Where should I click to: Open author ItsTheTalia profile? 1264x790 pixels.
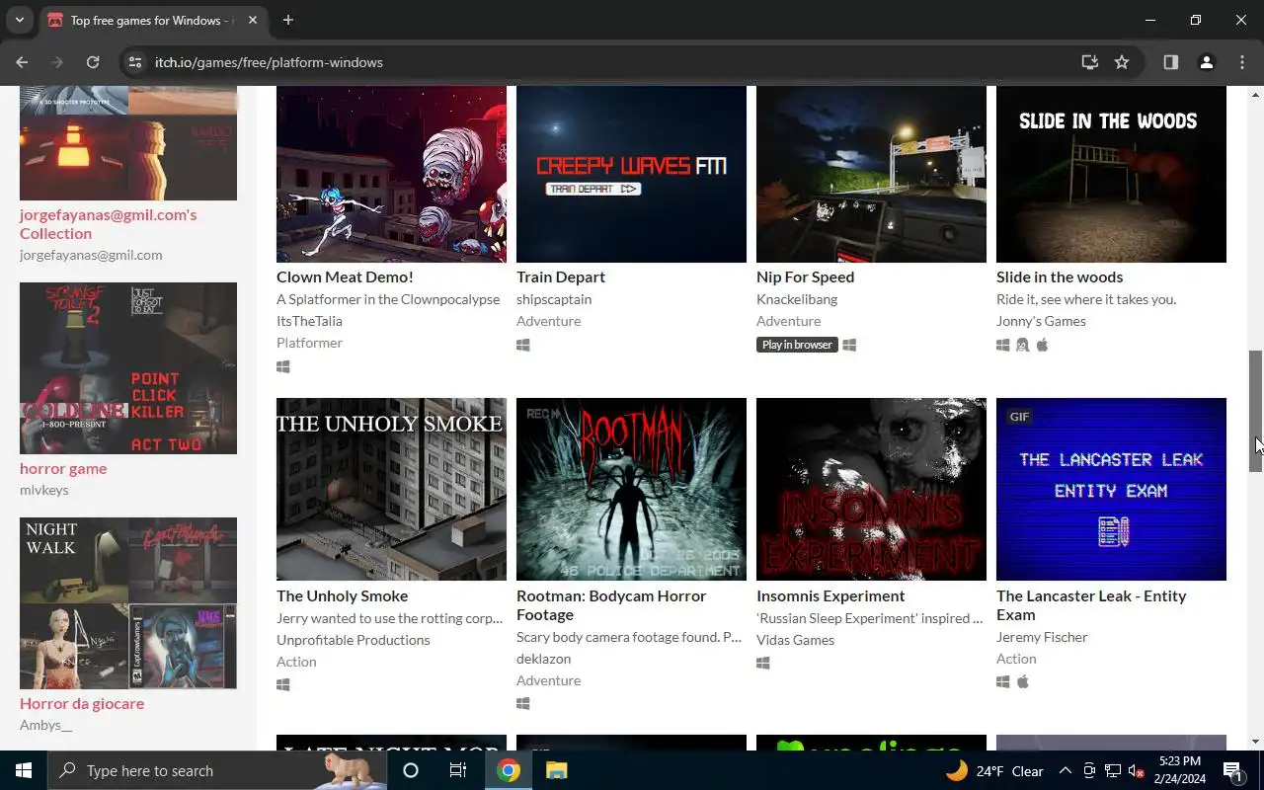(x=309, y=321)
